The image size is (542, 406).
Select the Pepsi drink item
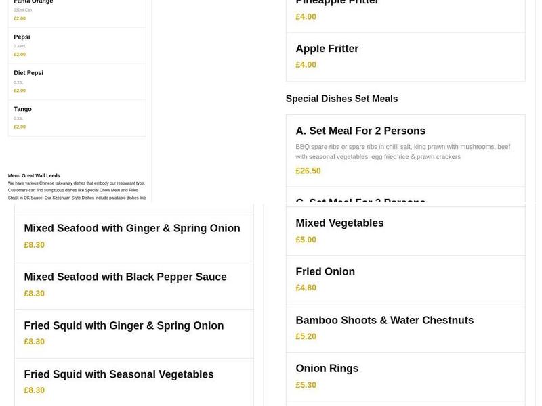click(22, 37)
